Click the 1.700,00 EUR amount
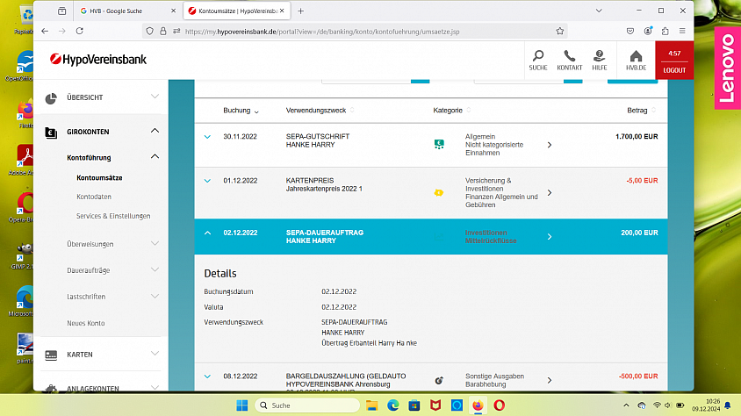The width and height of the screenshot is (741, 416). pyautogui.click(x=637, y=136)
